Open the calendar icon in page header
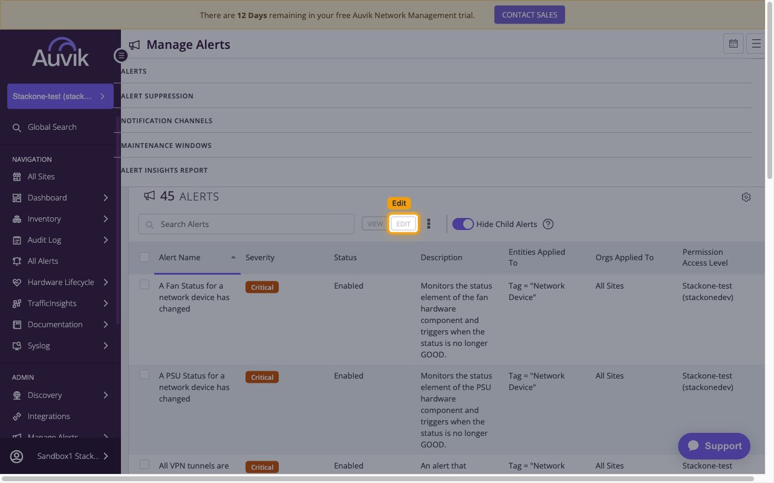 point(733,43)
